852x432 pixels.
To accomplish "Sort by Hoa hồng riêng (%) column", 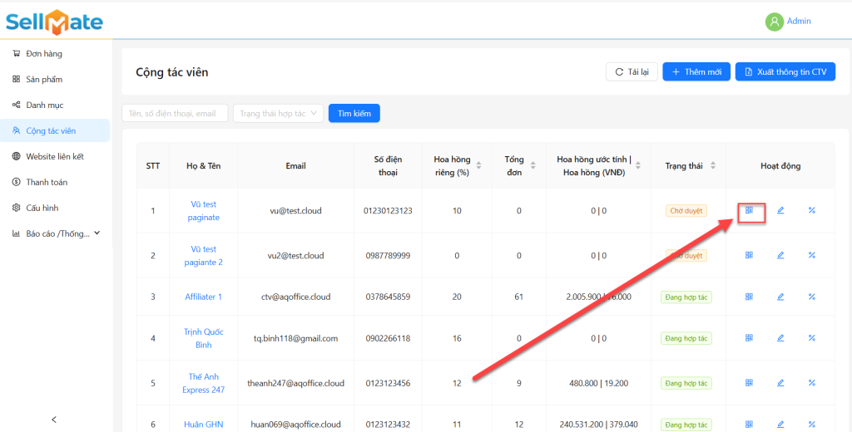I will click(478, 165).
